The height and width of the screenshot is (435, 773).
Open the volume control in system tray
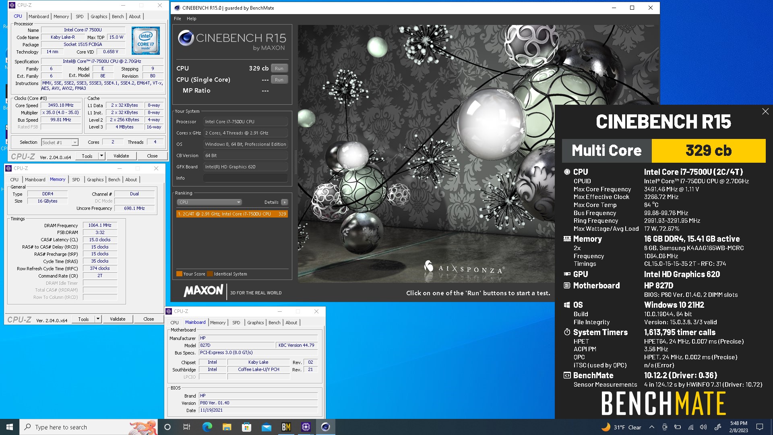click(x=703, y=427)
